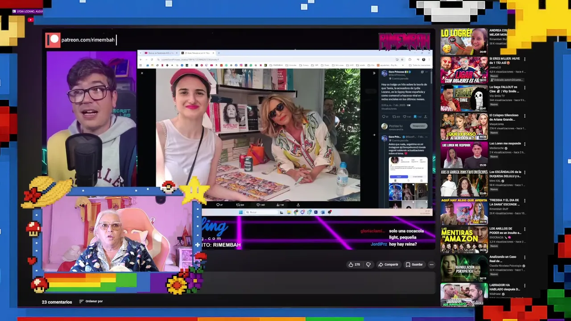Open options menu for 'SI ERES MUJER: HUYE' video
Screen dimensions: 571x321
click(525, 59)
